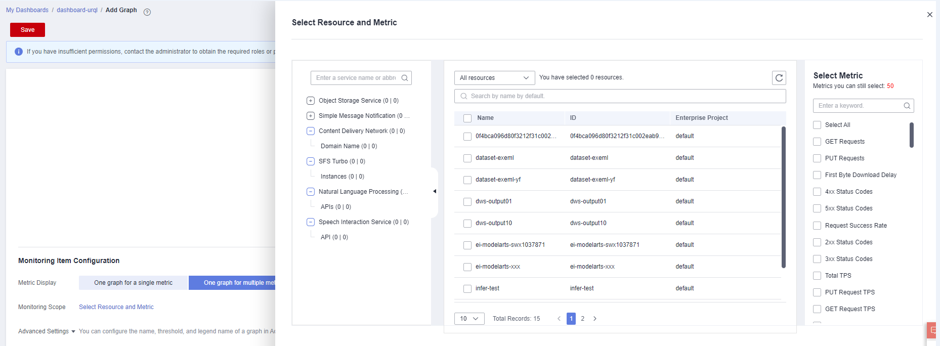Screen dimensions: 940x346
Task: Collapse the service tree panel arrow
Action: (435, 191)
